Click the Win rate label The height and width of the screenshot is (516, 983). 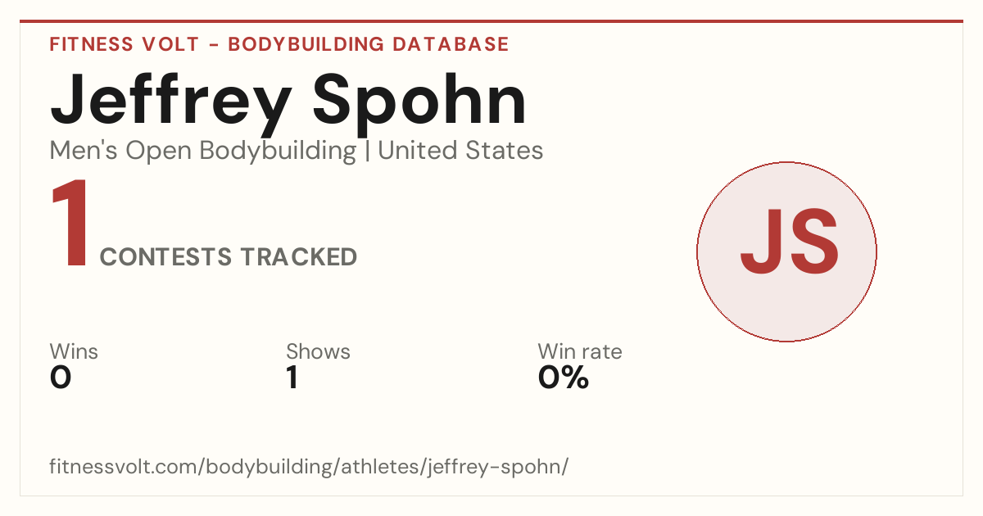coord(580,351)
